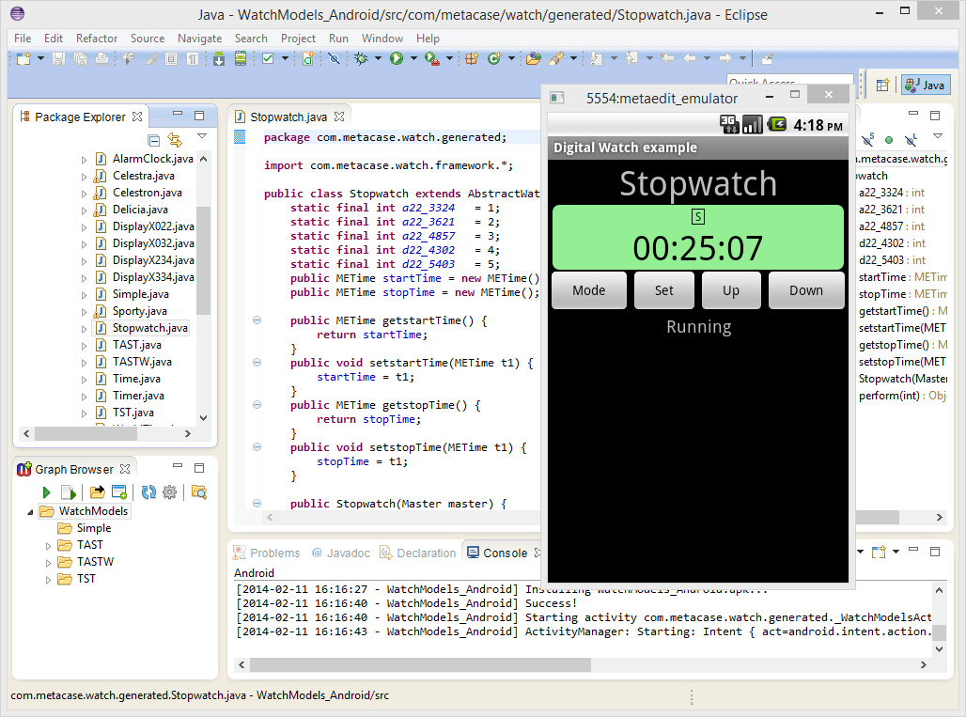The height and width of the screenshot is (717, 966).
Task: Click the Open Perspective icon
Action: (x=882, y=86)
